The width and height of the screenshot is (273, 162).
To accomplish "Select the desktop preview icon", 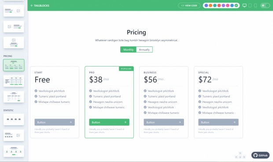I will coord(244,6).
